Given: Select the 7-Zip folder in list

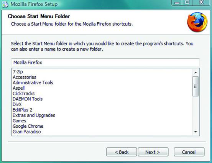Looking at the screenshot, I should tap(18, 72).
